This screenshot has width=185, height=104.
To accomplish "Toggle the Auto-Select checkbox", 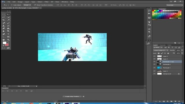I will (x=12, y=5).
